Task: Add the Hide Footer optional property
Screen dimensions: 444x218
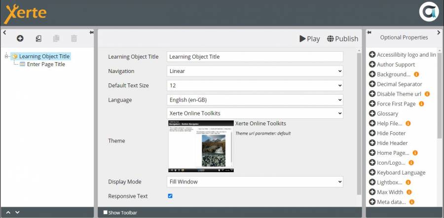Action: [372, 133]
